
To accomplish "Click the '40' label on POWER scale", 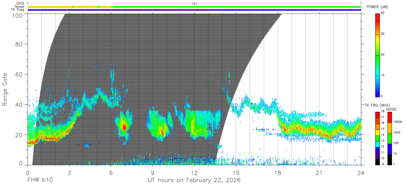I will click(x=383, y=13).
